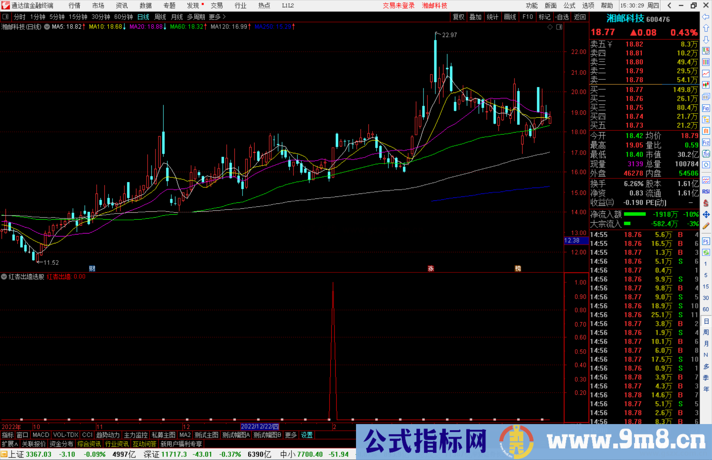Open the candlestick K-line chart icon
The image size is (712, 460).
point(706,85)
